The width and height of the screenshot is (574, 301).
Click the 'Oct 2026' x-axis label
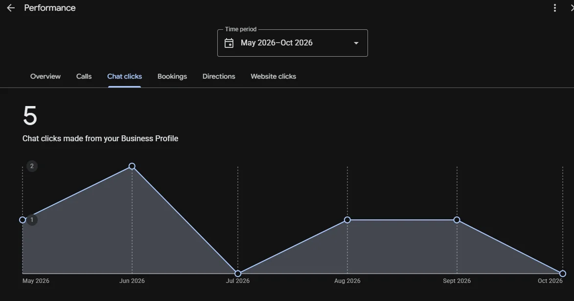pyautogui.click(x=550, y=281)
